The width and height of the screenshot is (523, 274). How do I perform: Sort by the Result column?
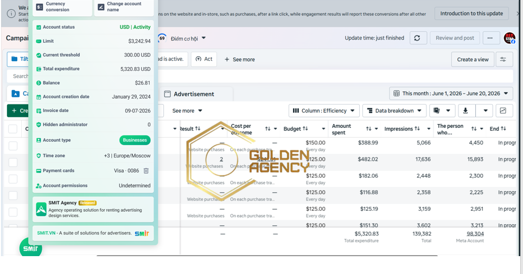coord(198,128)
